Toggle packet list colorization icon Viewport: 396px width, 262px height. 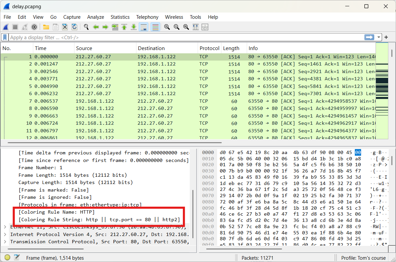pyautogui.click(x=155, y=27)
